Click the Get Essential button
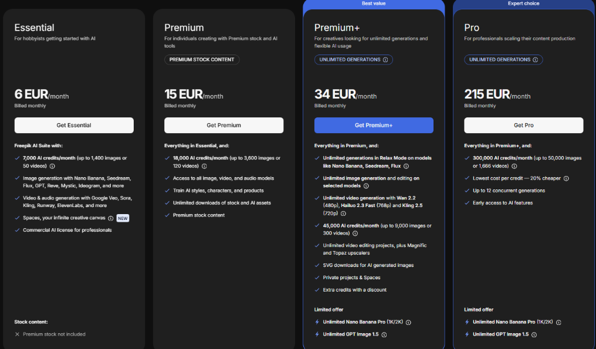 point(74,125)
